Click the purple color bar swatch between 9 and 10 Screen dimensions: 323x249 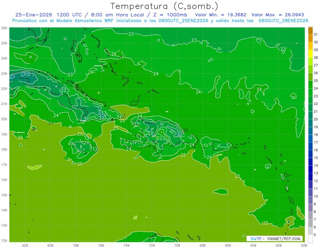click(310, 200)
